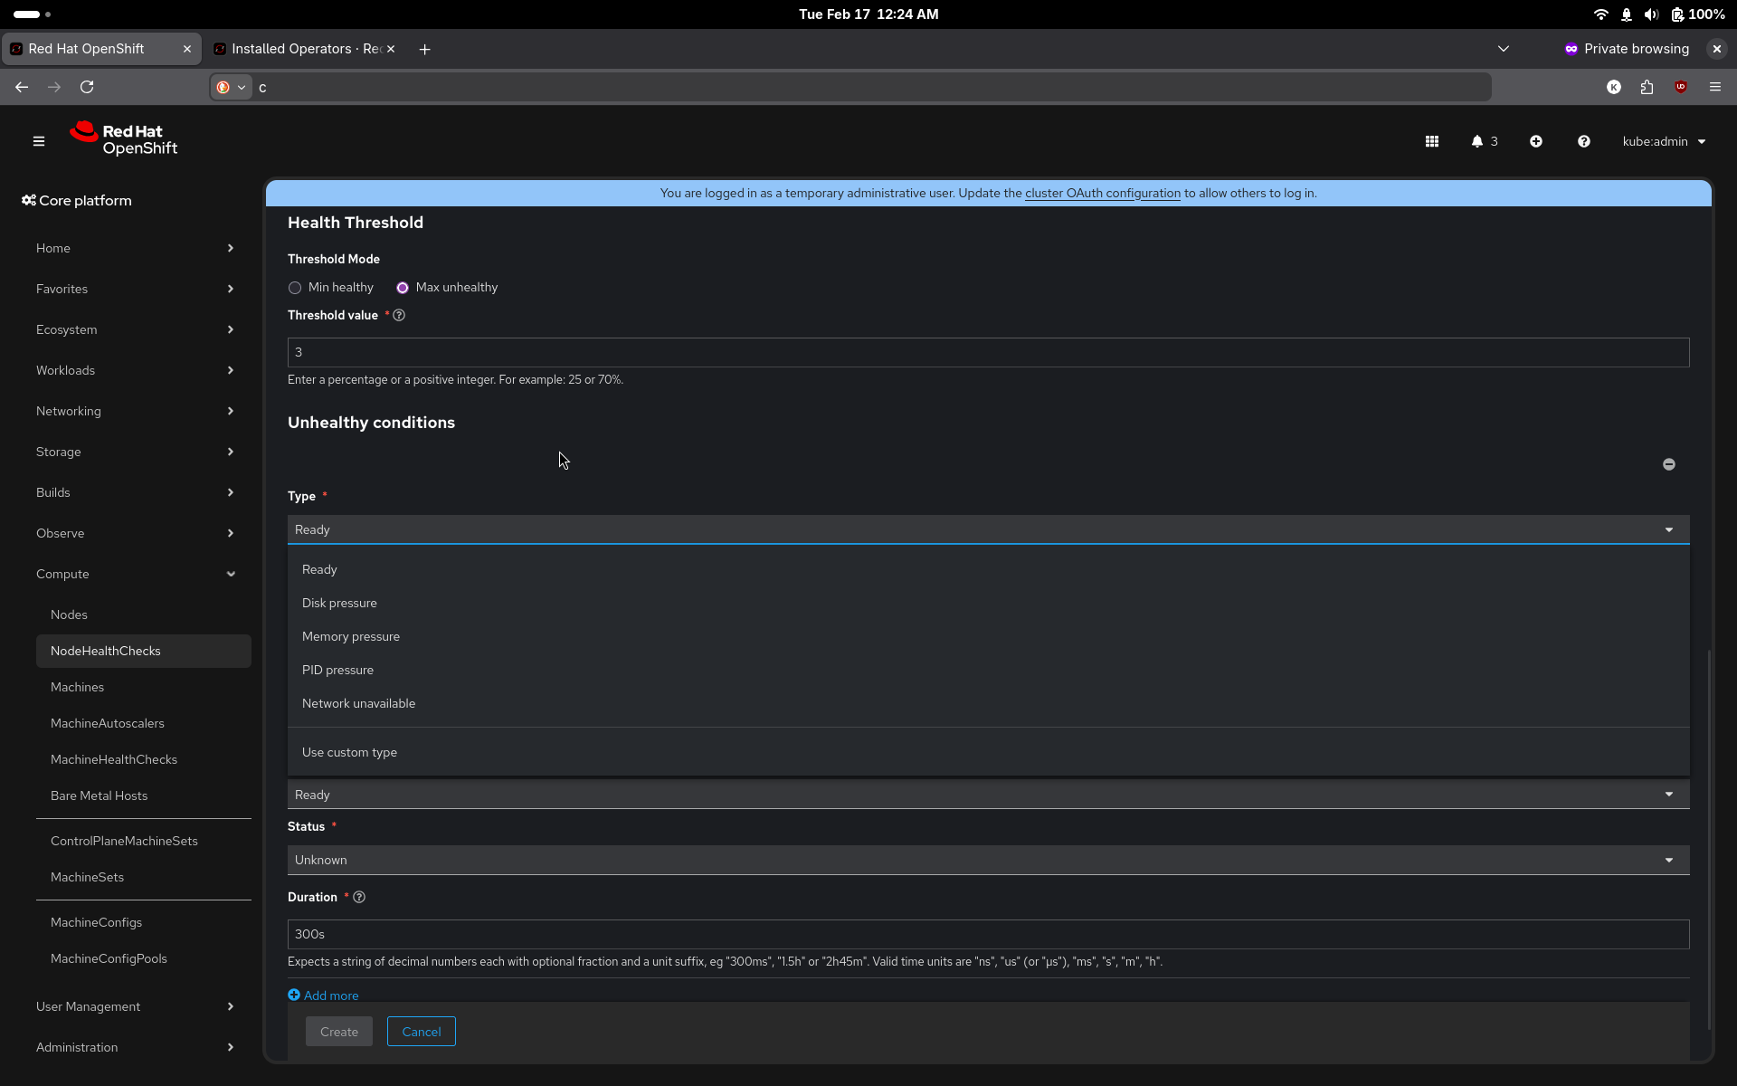This screenshot has height=1086, width=1737.
Task: Choose Use custom type option
Action: tap(349, 752)
